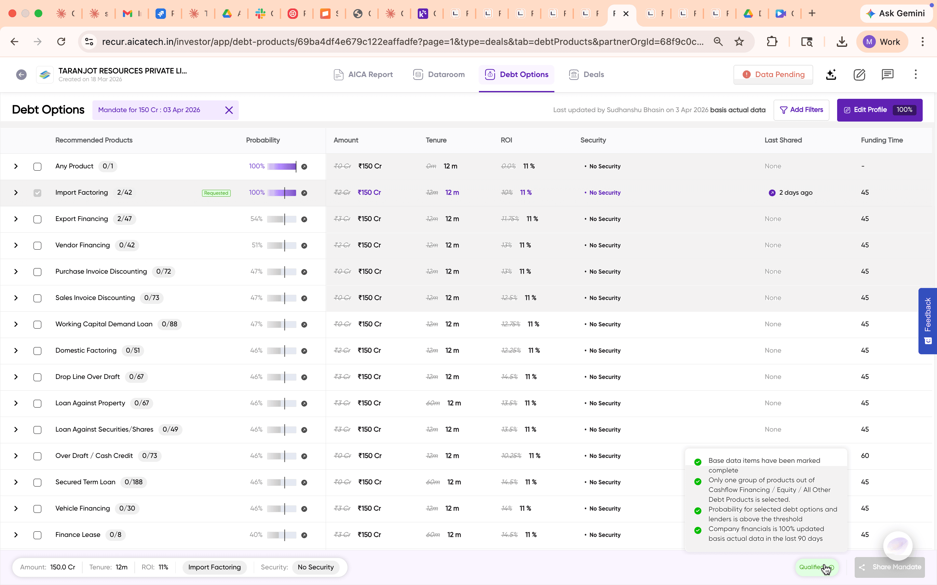The image size is (937, 585).
Task: Click probability info icon for Export Financing
Action: tap(304, 219)
